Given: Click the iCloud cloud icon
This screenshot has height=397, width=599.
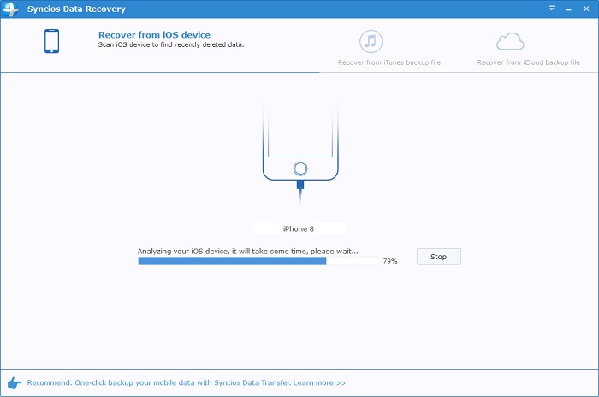Looking at the screenshot, I should tap(510, 42).
